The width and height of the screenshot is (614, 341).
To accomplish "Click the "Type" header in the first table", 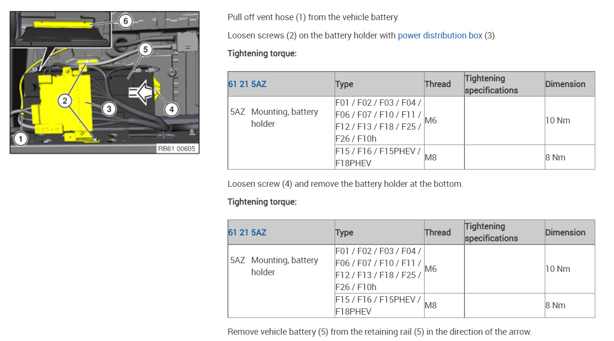I will click(344, 84).
